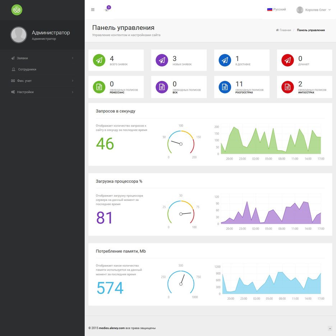
Task: Click the 0 свободных полисов Ренессанс count
Action: [112, 84]
